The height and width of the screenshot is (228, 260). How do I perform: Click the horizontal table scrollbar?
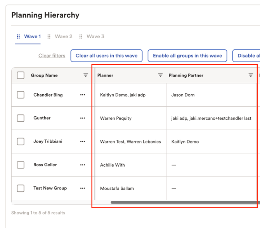(x=185, y=202)
